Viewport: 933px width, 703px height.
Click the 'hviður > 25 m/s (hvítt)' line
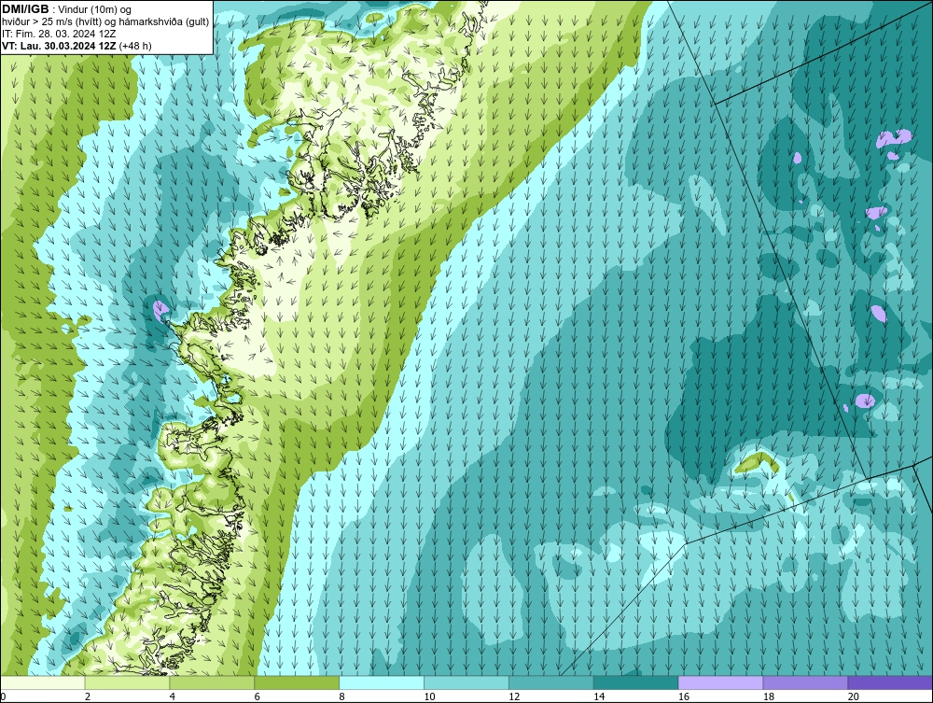coord(105,22)
